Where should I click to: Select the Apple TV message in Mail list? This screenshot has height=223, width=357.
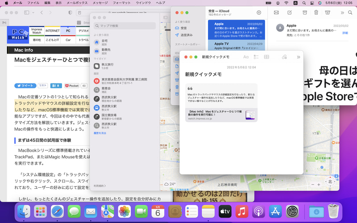click(237, 45)
